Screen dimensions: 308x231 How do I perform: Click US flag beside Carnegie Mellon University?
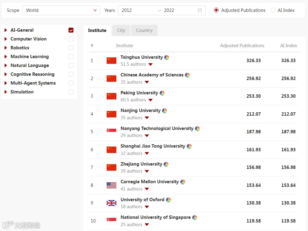[112, 185]
